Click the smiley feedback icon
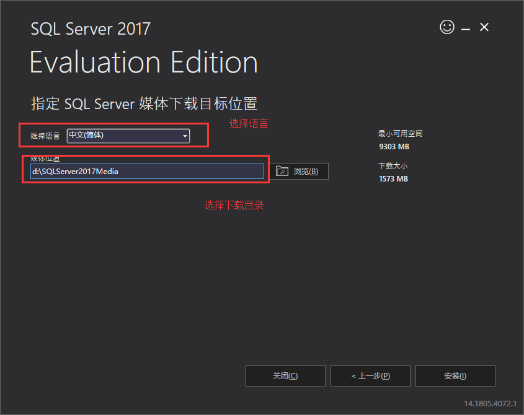This screenshot has height=415, width=524. pyautogui.click(x=446, y=27)
